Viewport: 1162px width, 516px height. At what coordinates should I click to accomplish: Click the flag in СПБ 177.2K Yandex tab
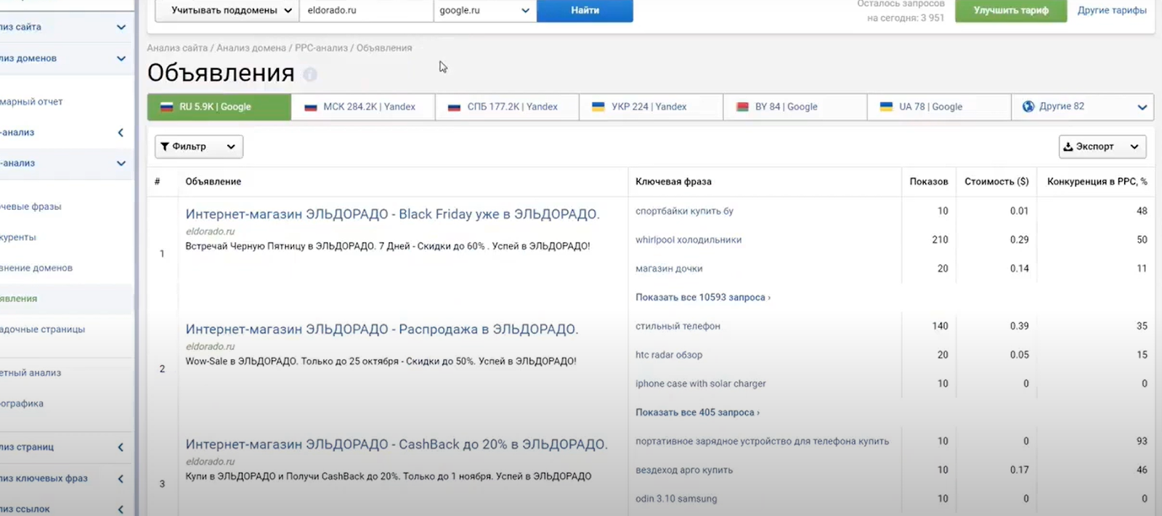(455, 107)
